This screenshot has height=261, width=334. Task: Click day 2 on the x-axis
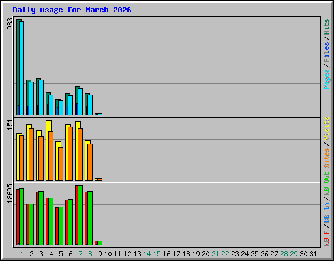[x=31, y=254]
